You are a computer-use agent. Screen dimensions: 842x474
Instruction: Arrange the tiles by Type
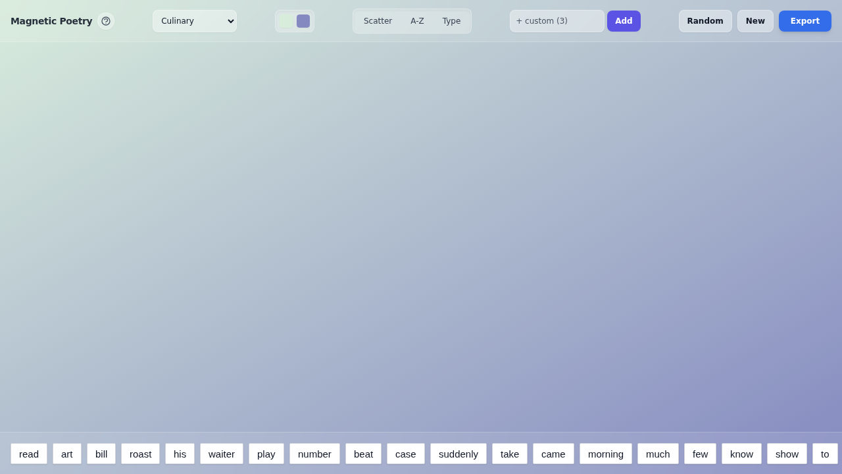tap(451, 21)
